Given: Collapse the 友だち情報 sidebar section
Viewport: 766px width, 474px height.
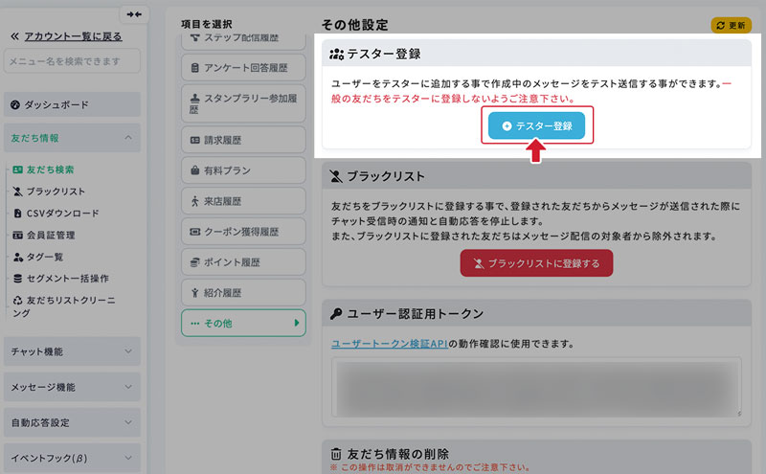Looking at the screenshot, I should click(x=128, y=138).
